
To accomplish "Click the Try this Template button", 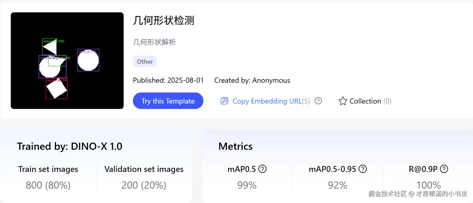I will click(168, 101).
